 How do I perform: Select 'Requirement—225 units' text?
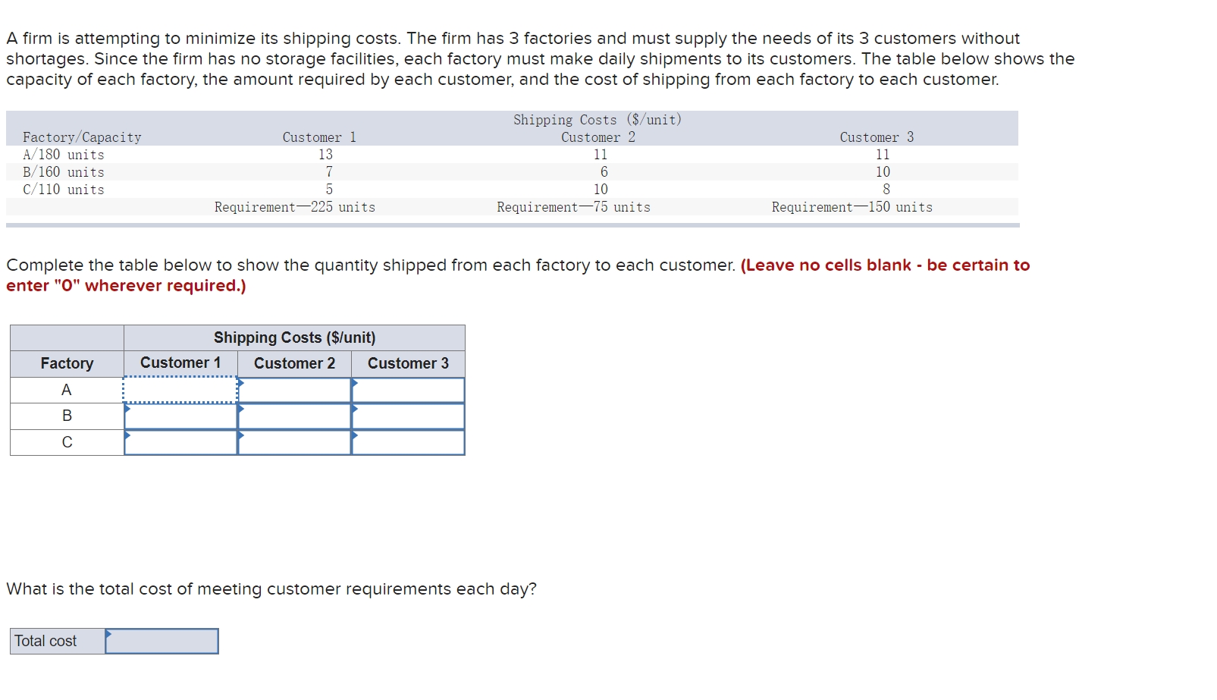(295, 207)
